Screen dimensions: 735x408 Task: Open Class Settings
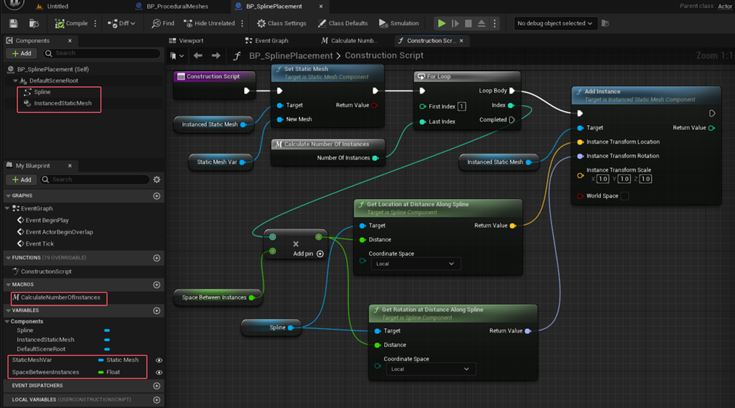281,24
